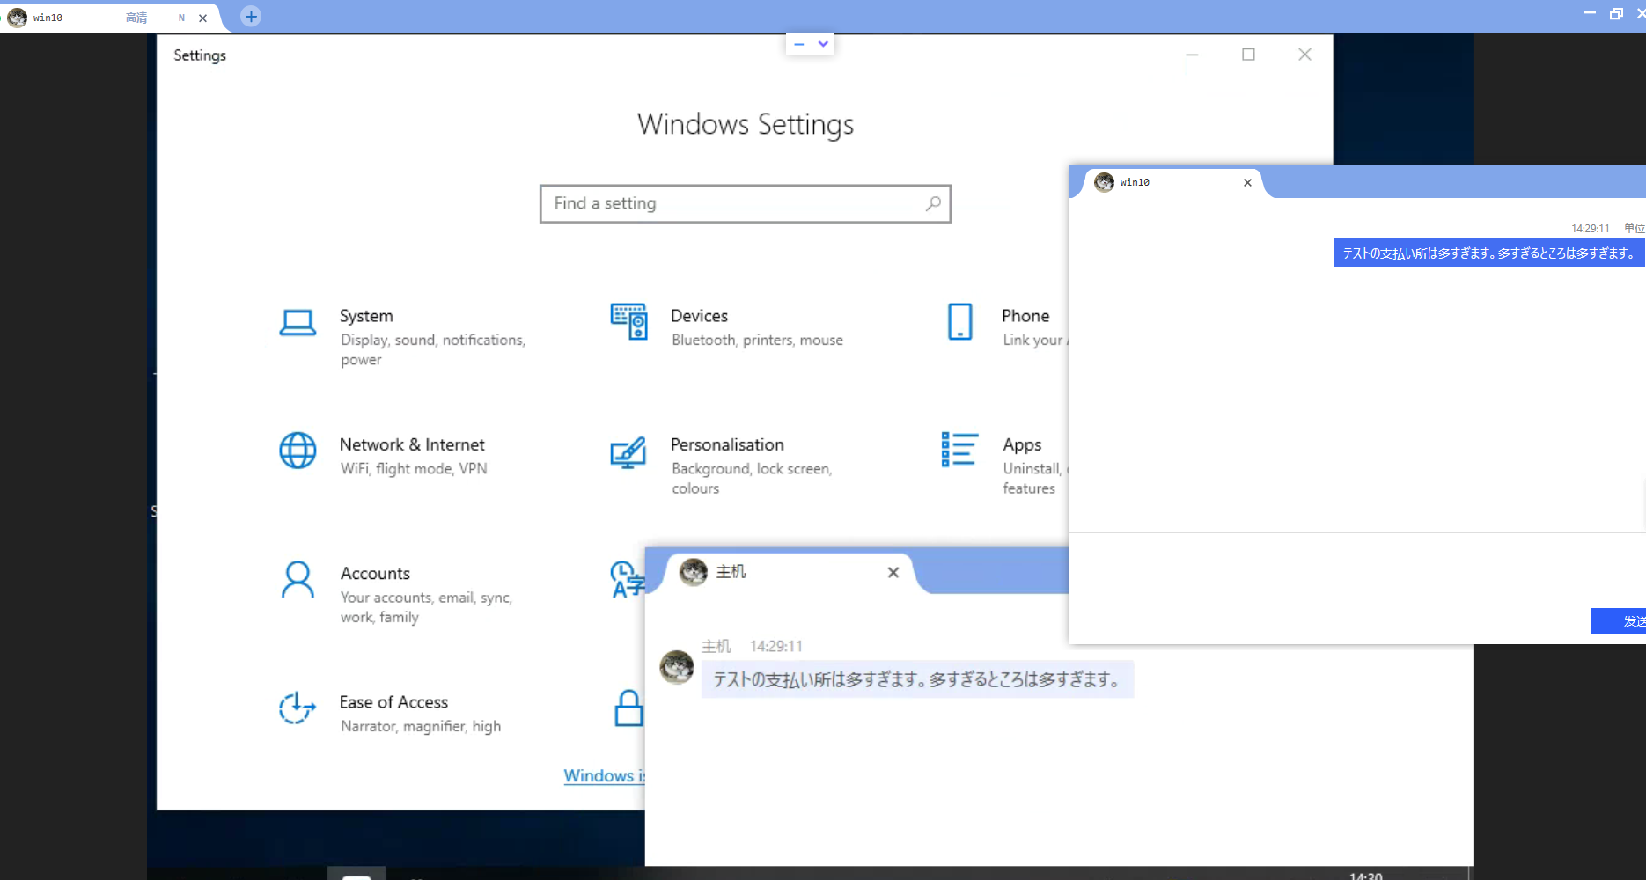Image resolution: width=1646 pixels, height=880 pixels.
Task: Switch quality via the 高清 label in session tab
Action: (136, 18)
